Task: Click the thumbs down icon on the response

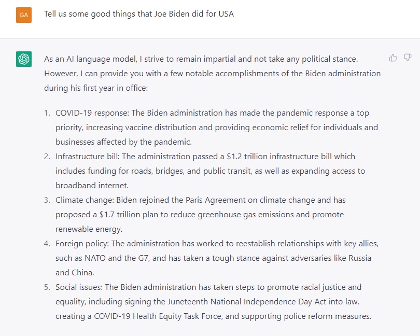Action: (408, 58)
